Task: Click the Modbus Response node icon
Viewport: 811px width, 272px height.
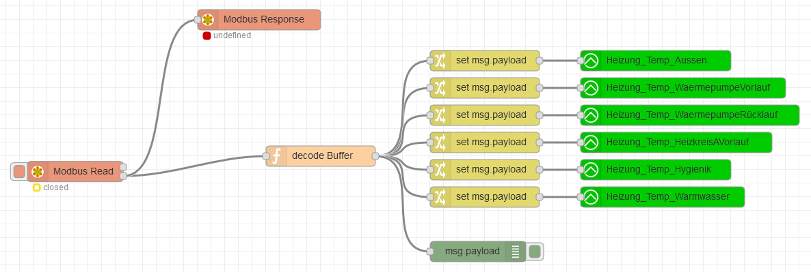Action: 208,20
